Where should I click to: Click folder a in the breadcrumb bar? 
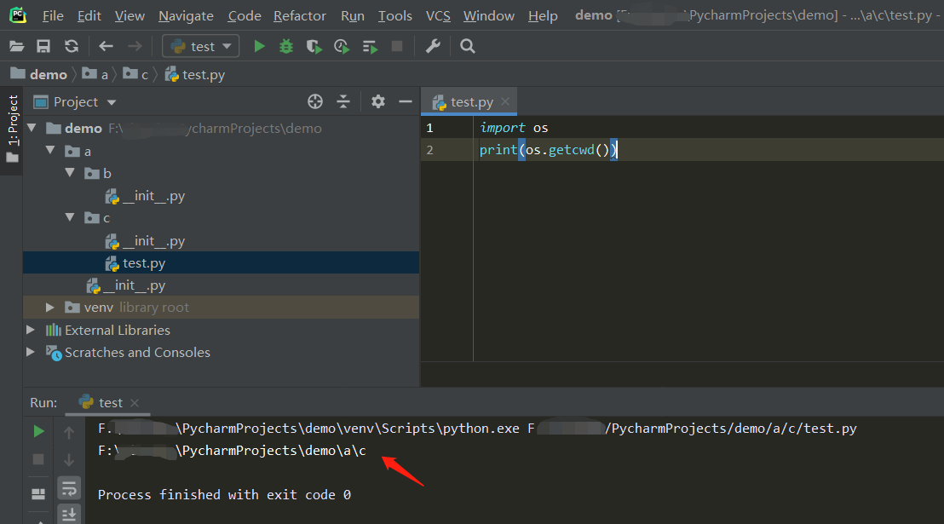[95, 75]
